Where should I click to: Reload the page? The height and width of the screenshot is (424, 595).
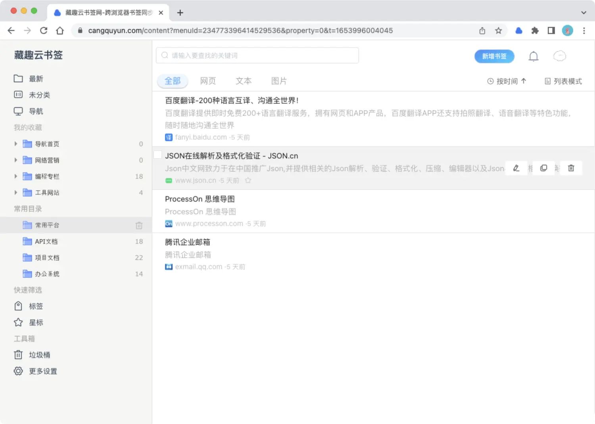coord(44,31)
